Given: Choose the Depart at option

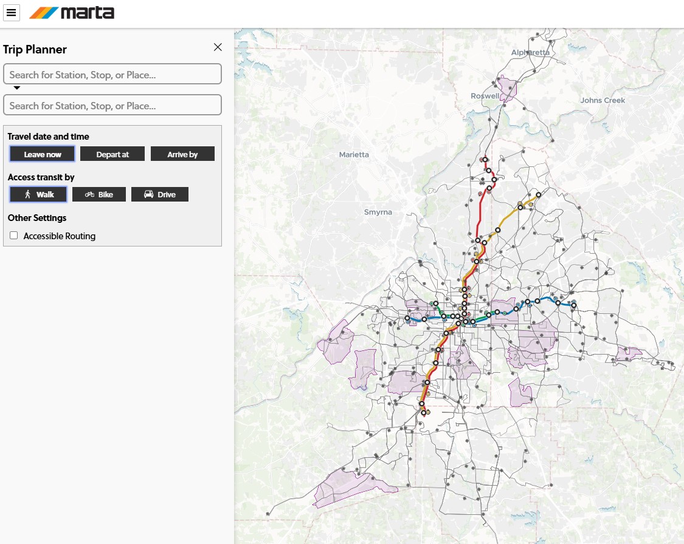Looking at the screenshot, I should pyautogui.click(x=112, y=154).
